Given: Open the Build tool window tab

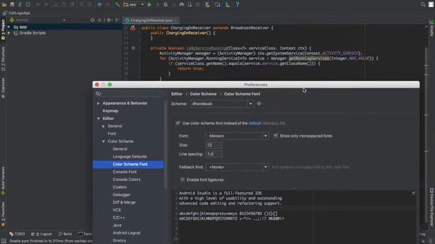Looking at the screenshot, I should point(65,234).
